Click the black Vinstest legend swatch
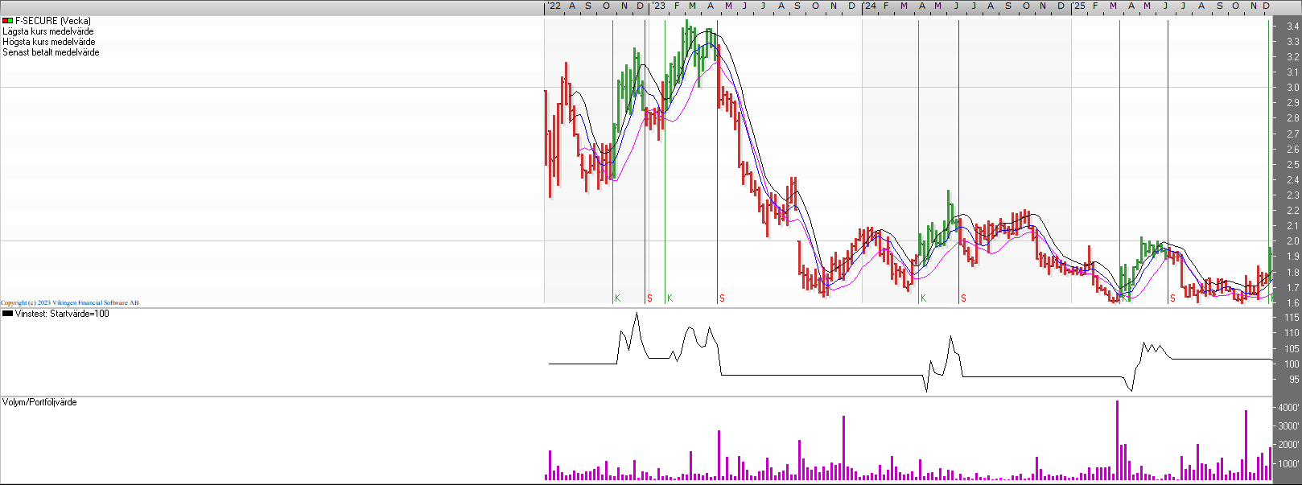 [7, 314]
